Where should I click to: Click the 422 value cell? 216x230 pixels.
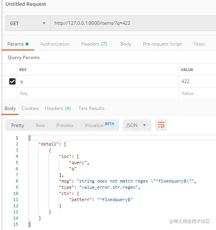197,81
